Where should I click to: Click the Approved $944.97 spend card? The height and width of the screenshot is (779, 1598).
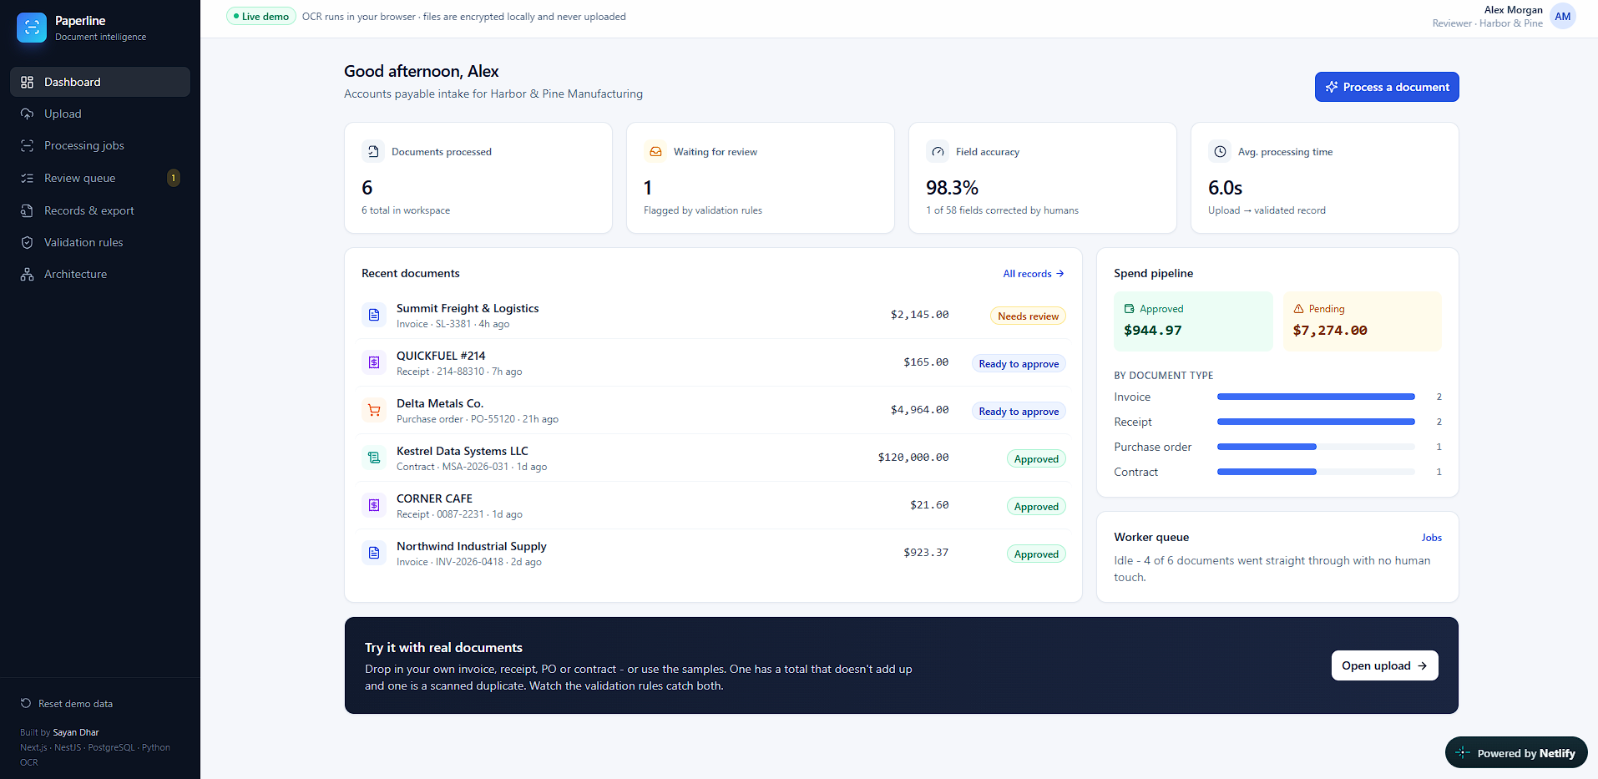tap(1193, 321)
